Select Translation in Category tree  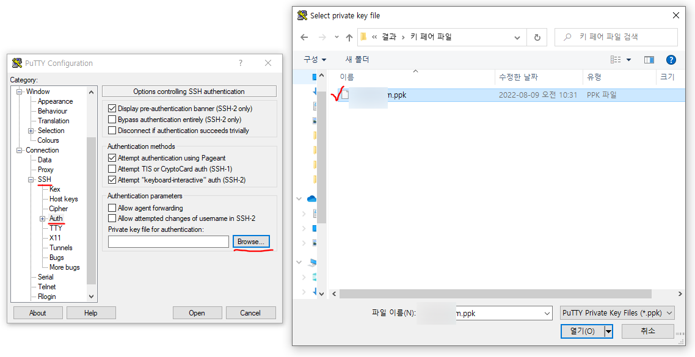(54, 121)
